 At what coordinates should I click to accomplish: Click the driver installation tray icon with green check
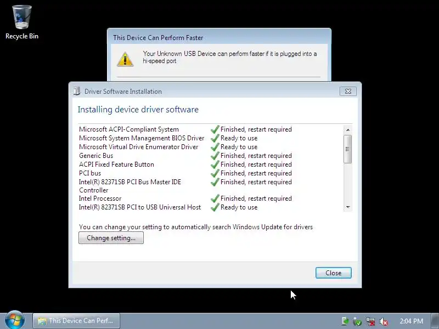357,321
